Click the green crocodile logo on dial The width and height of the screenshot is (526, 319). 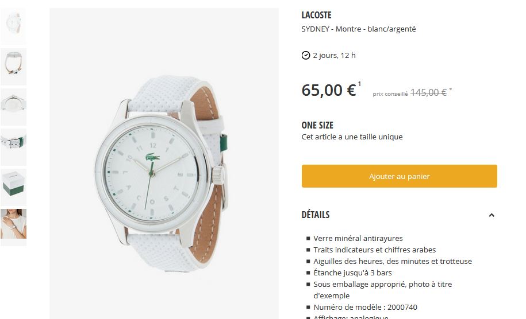(x=153, y=157)
